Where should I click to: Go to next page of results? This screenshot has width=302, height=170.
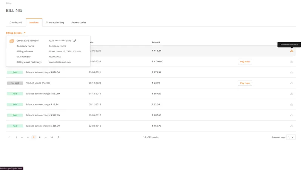[59, 137]
